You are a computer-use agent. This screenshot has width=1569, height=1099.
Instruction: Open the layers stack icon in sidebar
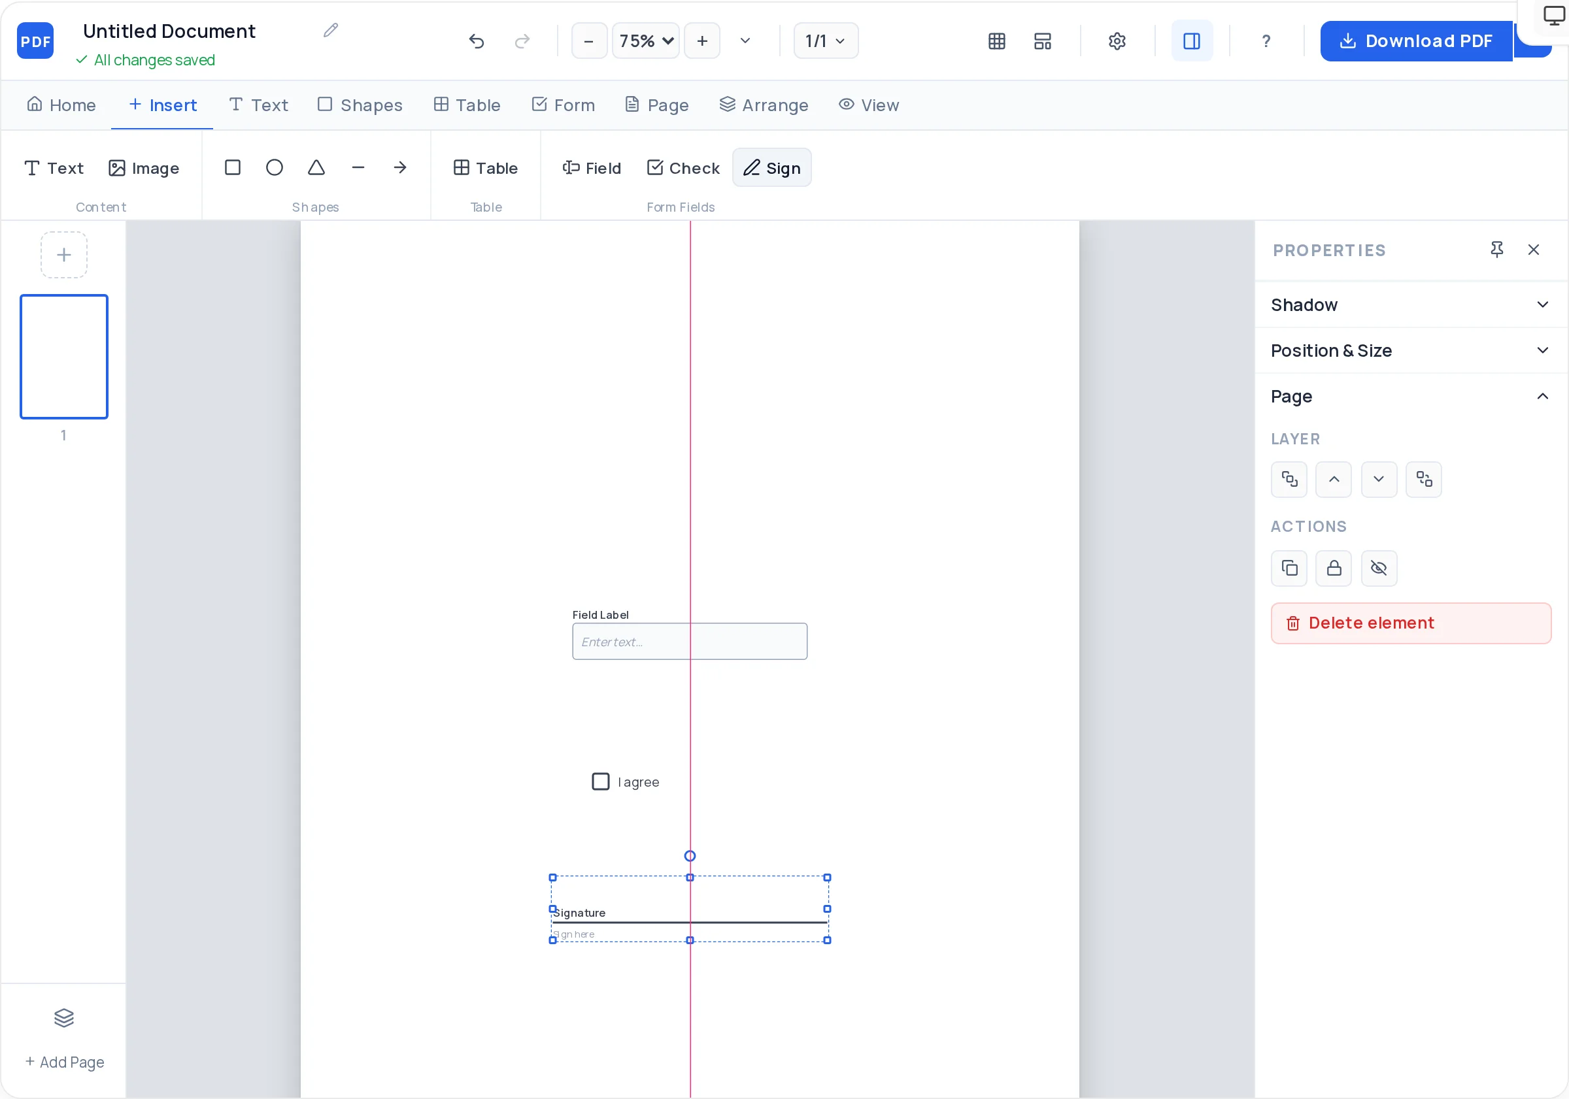click(63, 1019)
